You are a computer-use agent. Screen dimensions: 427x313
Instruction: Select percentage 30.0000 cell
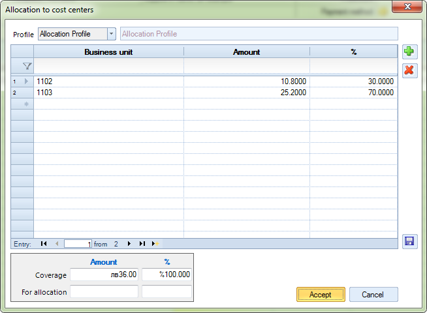[353, 82]
